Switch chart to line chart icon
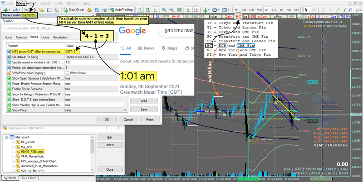 155,10
